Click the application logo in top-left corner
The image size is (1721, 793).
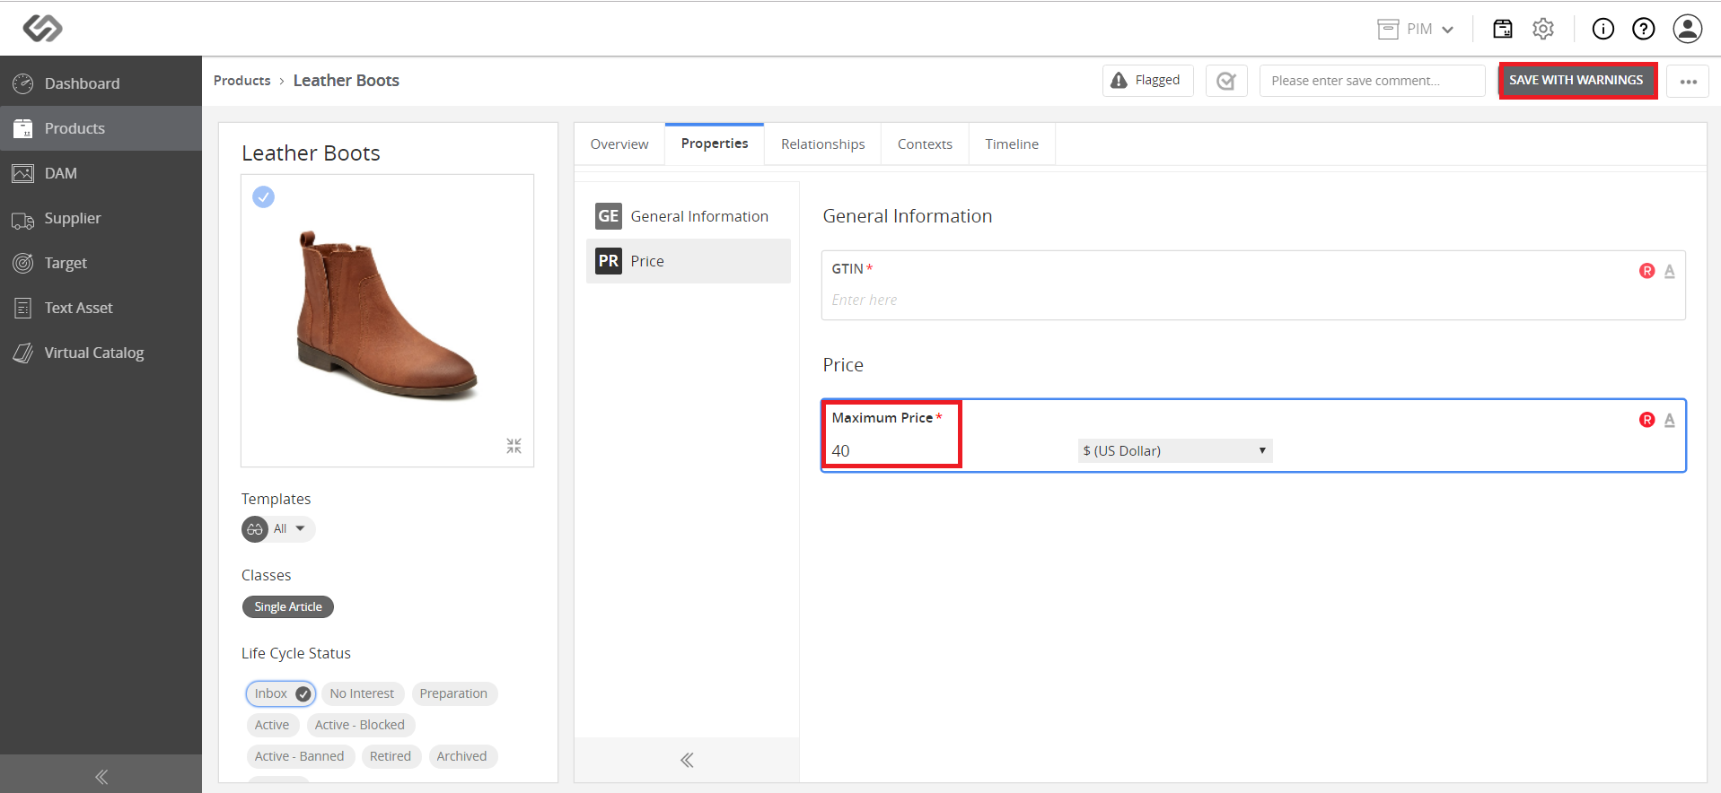pyautogui.click(x=42, y=29)
